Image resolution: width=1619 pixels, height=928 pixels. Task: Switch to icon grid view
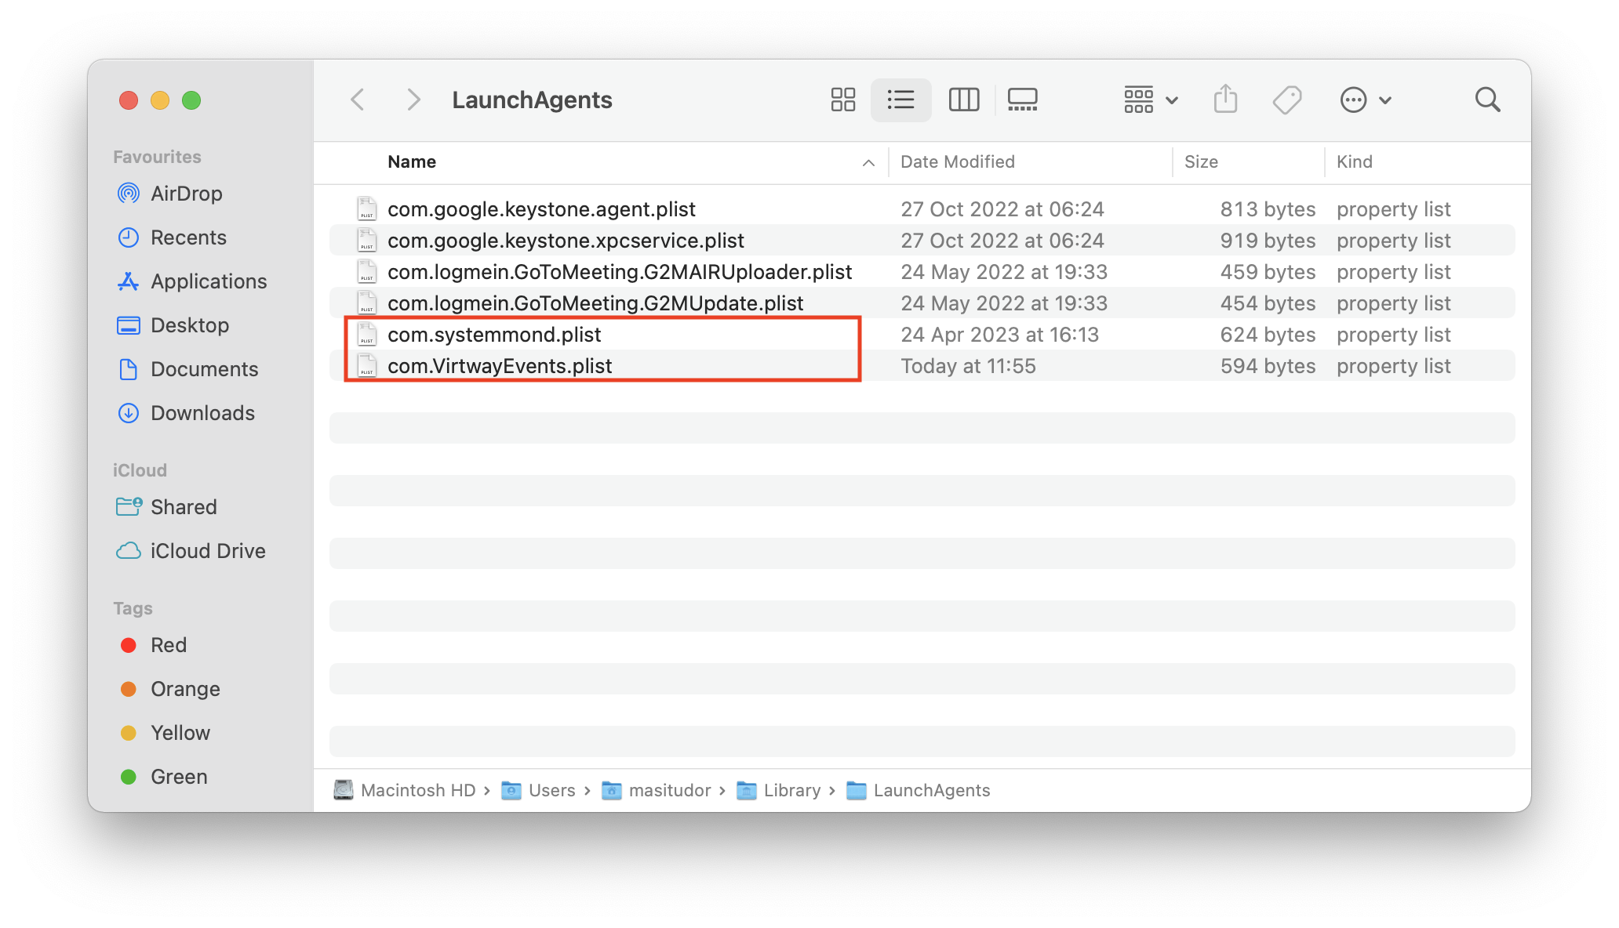click(842, 100)
